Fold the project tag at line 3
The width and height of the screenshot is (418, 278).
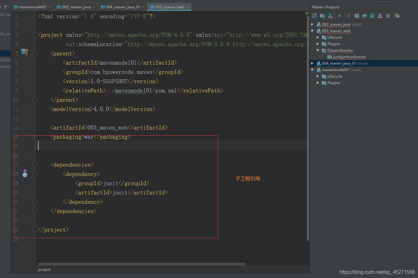coord(35,35)
